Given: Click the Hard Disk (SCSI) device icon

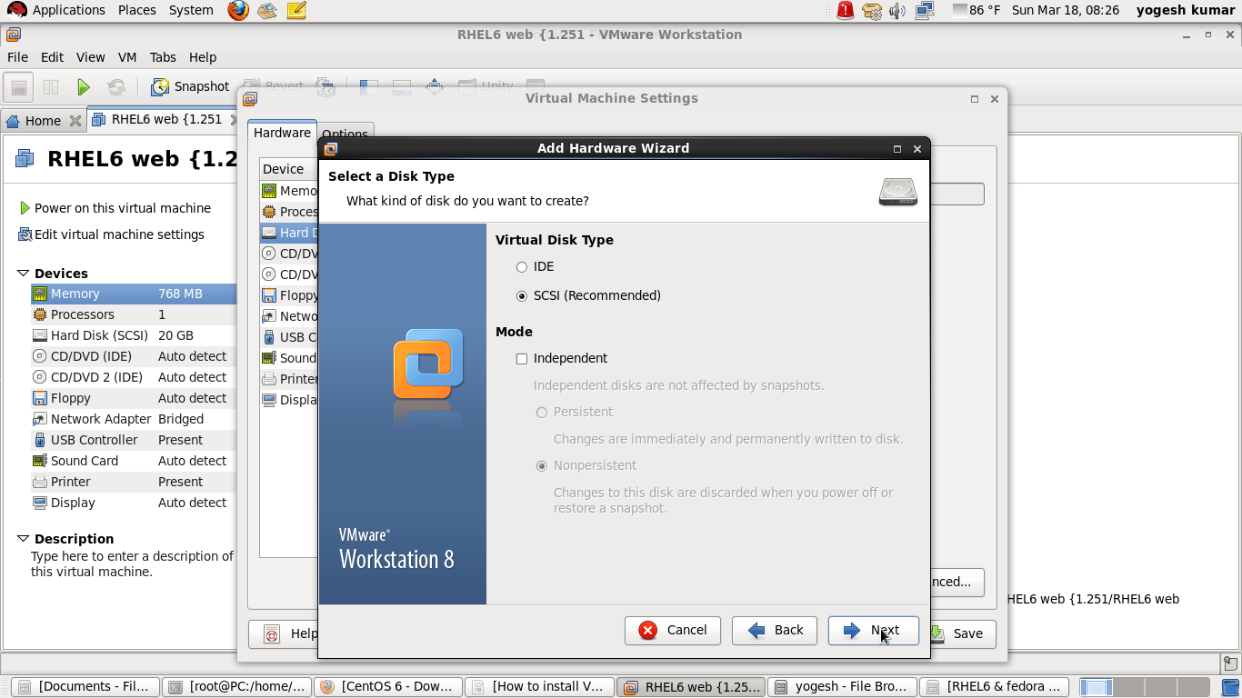Looking at the screenshot, I should 40,335.
